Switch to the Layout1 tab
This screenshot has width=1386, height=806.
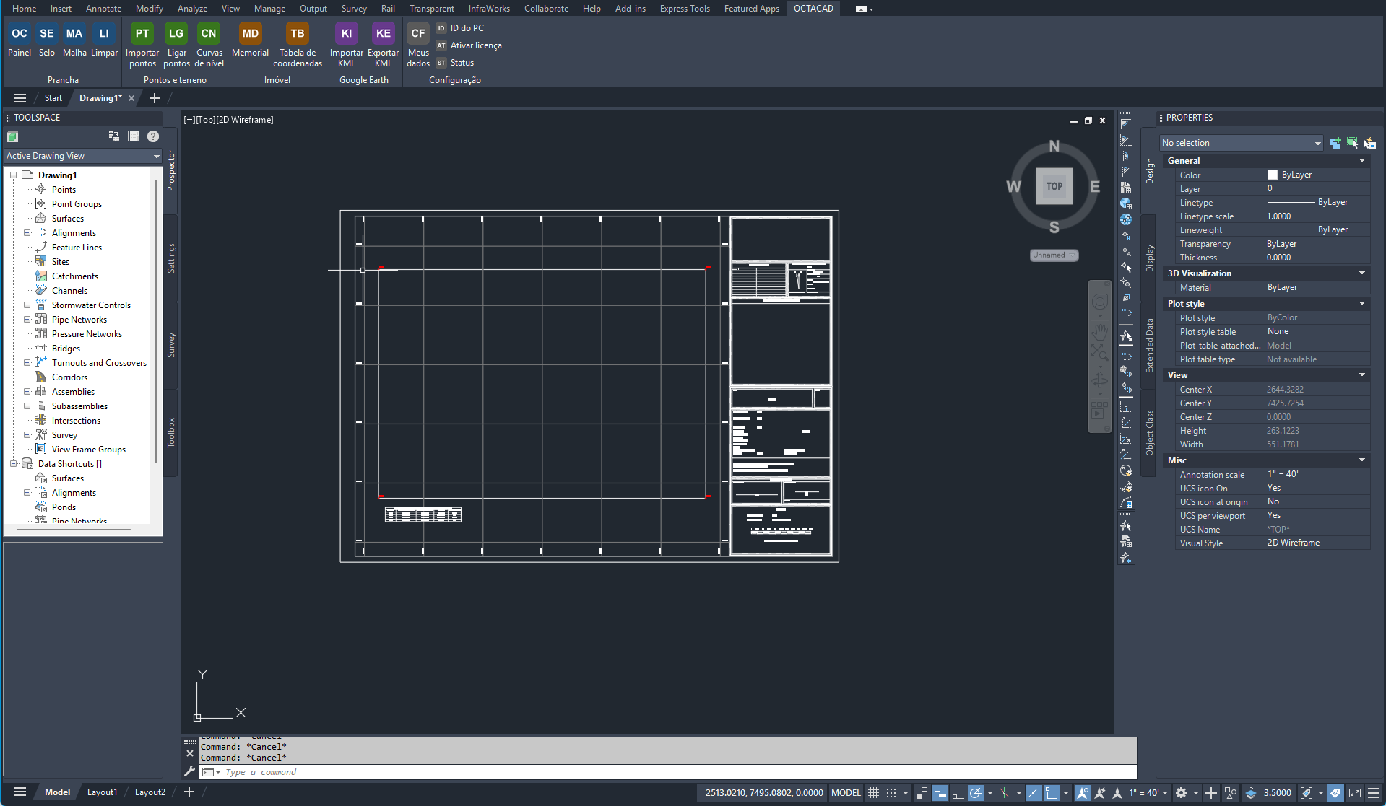point(102,792)
